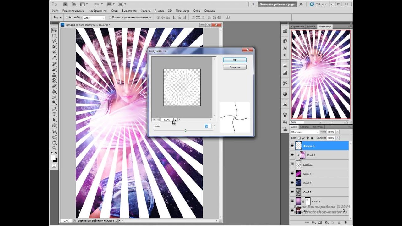Select the Hand tool
The image size is (402, 226).
pyautogui.click(x=54, y=143)
